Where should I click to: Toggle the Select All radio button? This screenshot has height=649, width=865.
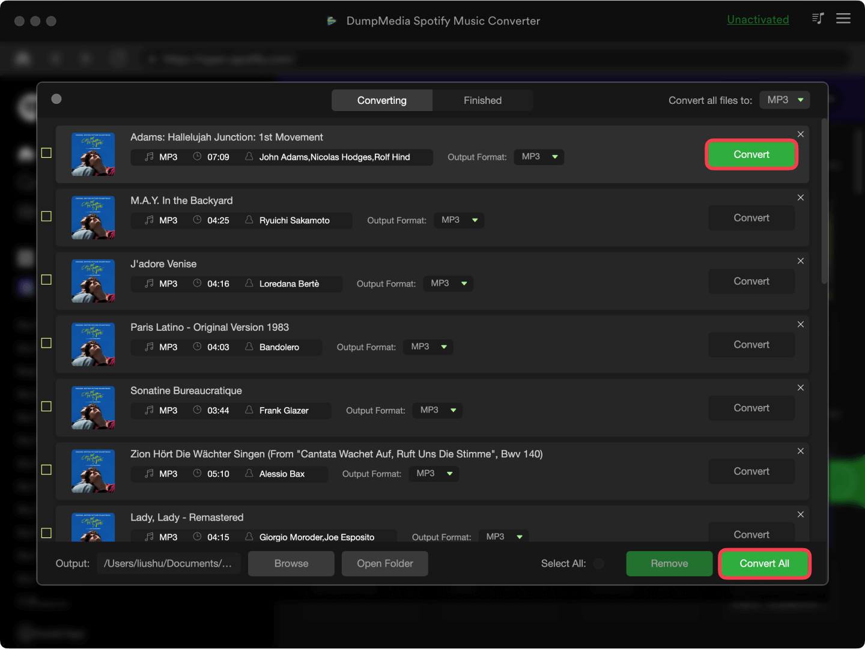599,563
